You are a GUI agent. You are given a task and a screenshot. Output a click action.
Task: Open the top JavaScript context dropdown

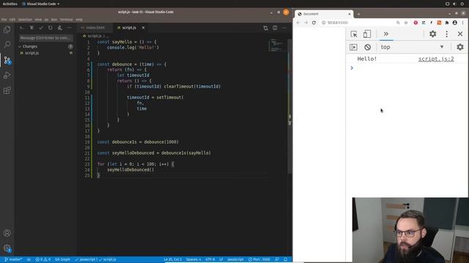pos(412,47)
